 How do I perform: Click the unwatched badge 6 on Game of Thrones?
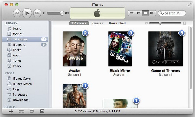click(182, 33)
